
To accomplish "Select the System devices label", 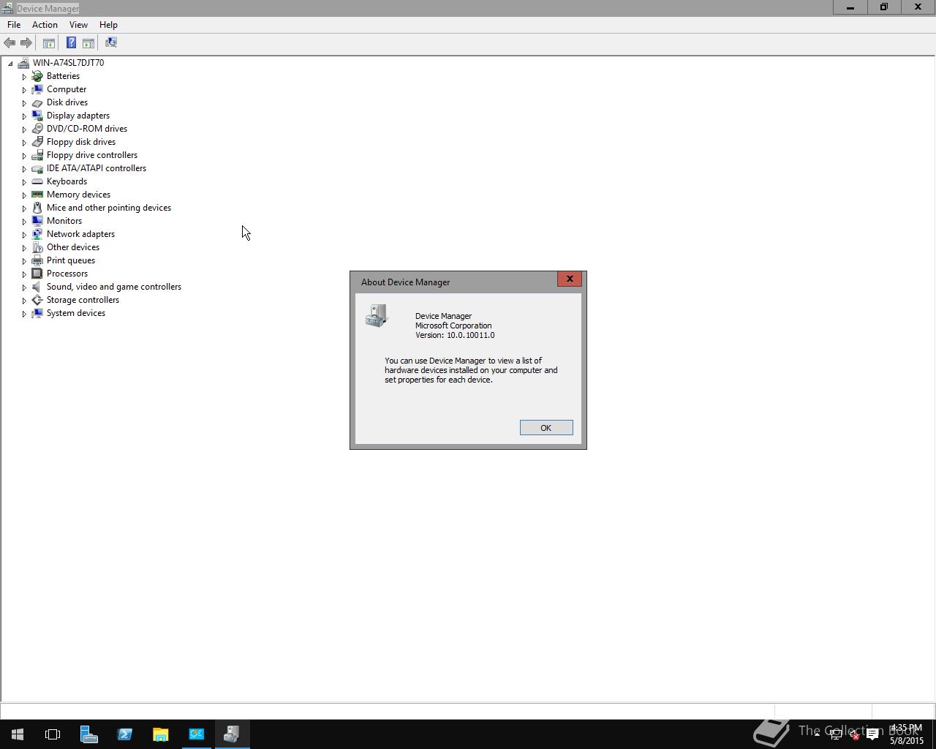I will pyautogui.click(x=76, y=313).
